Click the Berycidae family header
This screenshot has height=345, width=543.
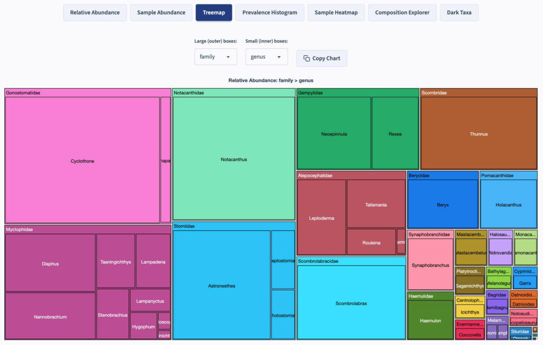[x=443, y=176]
